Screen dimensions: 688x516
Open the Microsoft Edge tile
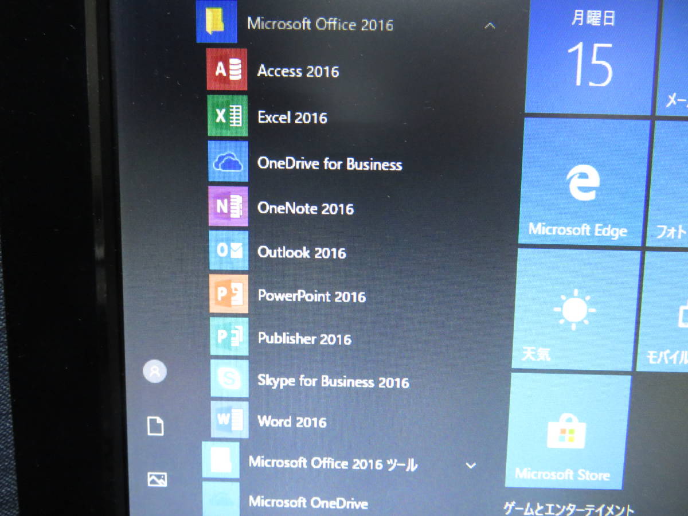click(x=584, y=181)
